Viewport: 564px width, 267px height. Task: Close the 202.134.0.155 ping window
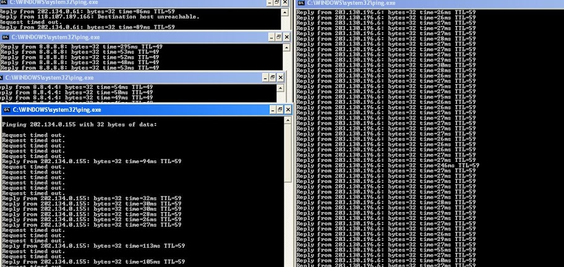click(288, 110)
